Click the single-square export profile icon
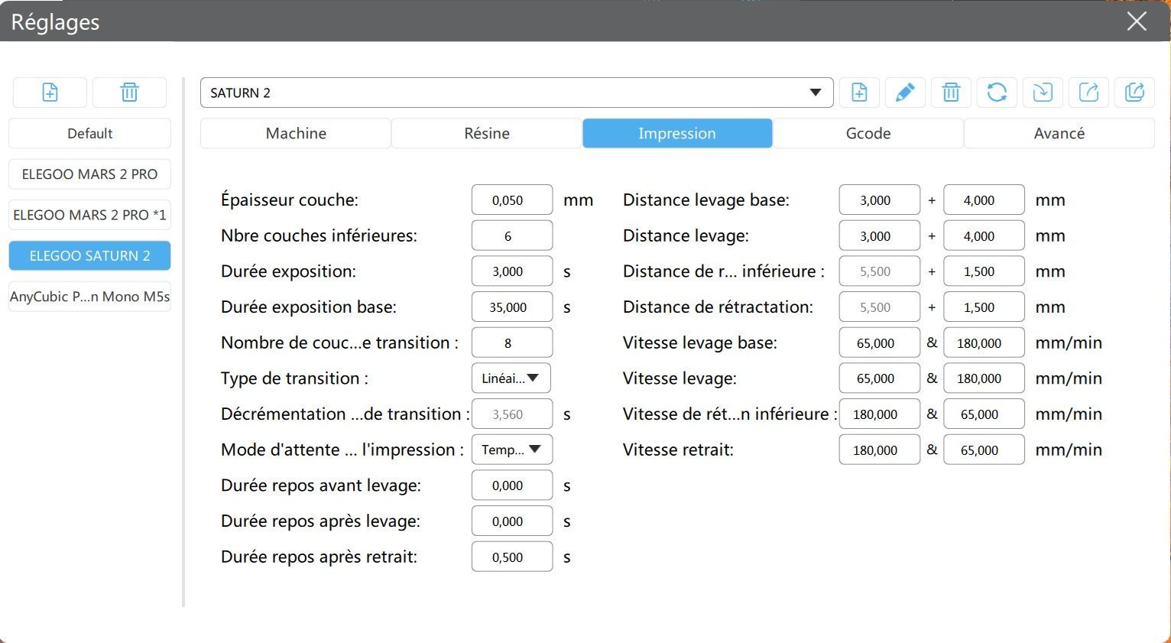 1088,93
